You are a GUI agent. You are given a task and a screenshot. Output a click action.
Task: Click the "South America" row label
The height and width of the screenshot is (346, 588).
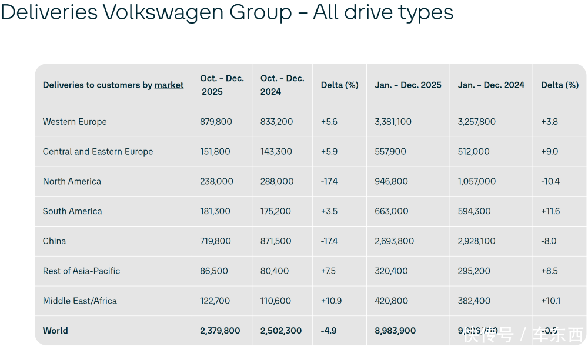point(72,211)
